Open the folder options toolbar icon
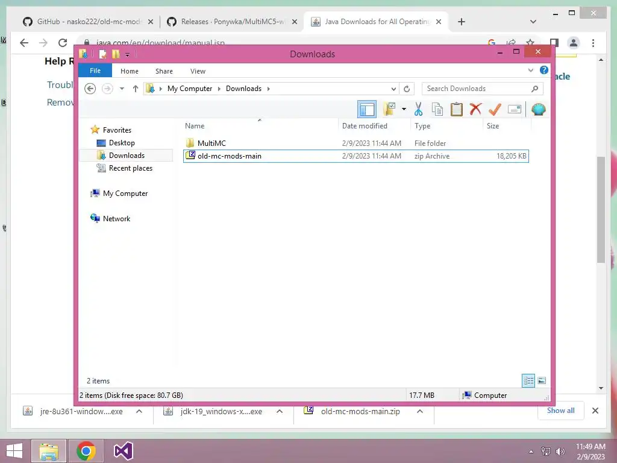 (x=389, y=109)
